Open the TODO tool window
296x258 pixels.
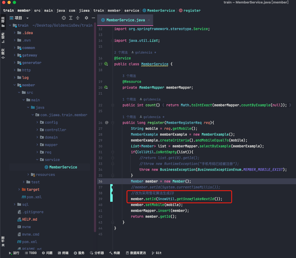(x=31, y=253)
